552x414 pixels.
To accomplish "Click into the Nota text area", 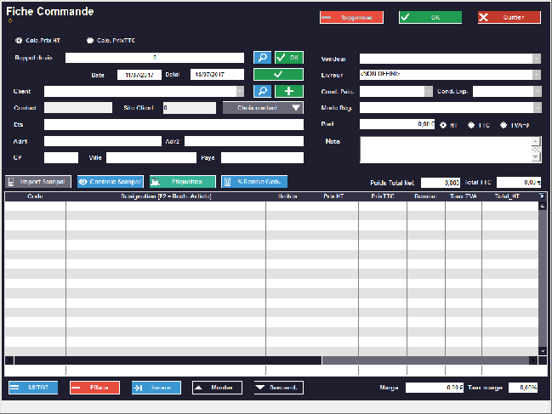I will tap(445, 149).
